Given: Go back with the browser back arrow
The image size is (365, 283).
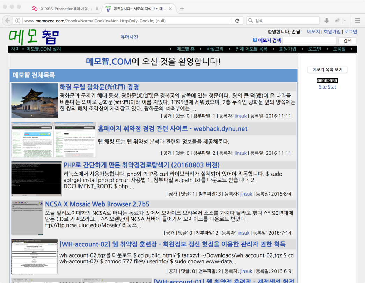Looking at the screenshot, I should tap(7, 21).
